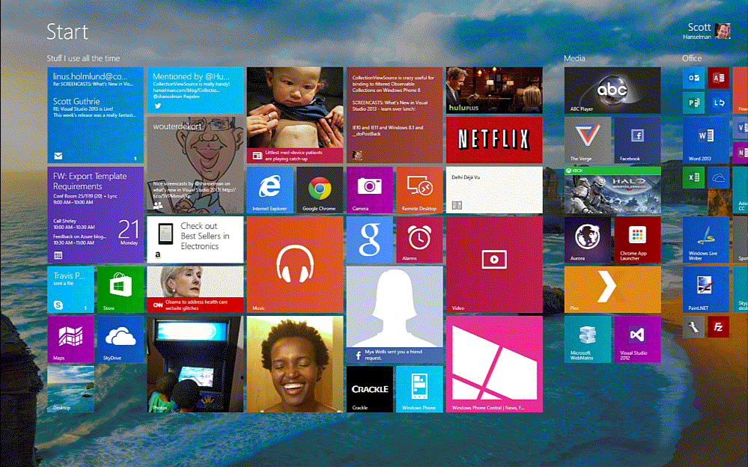Launch Remote Desktop
This screenshot has height=467, width=748.
(x=419, y=189)
